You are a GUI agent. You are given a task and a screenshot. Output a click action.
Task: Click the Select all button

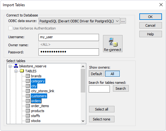pyautogui.click(x=102, y=109)
